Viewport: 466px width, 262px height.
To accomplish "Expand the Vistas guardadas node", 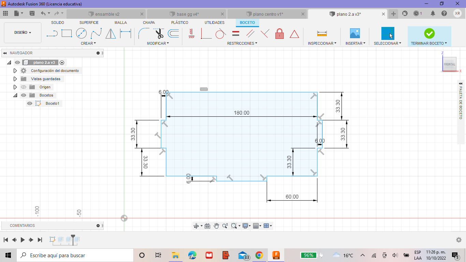I will pos(15,79).
